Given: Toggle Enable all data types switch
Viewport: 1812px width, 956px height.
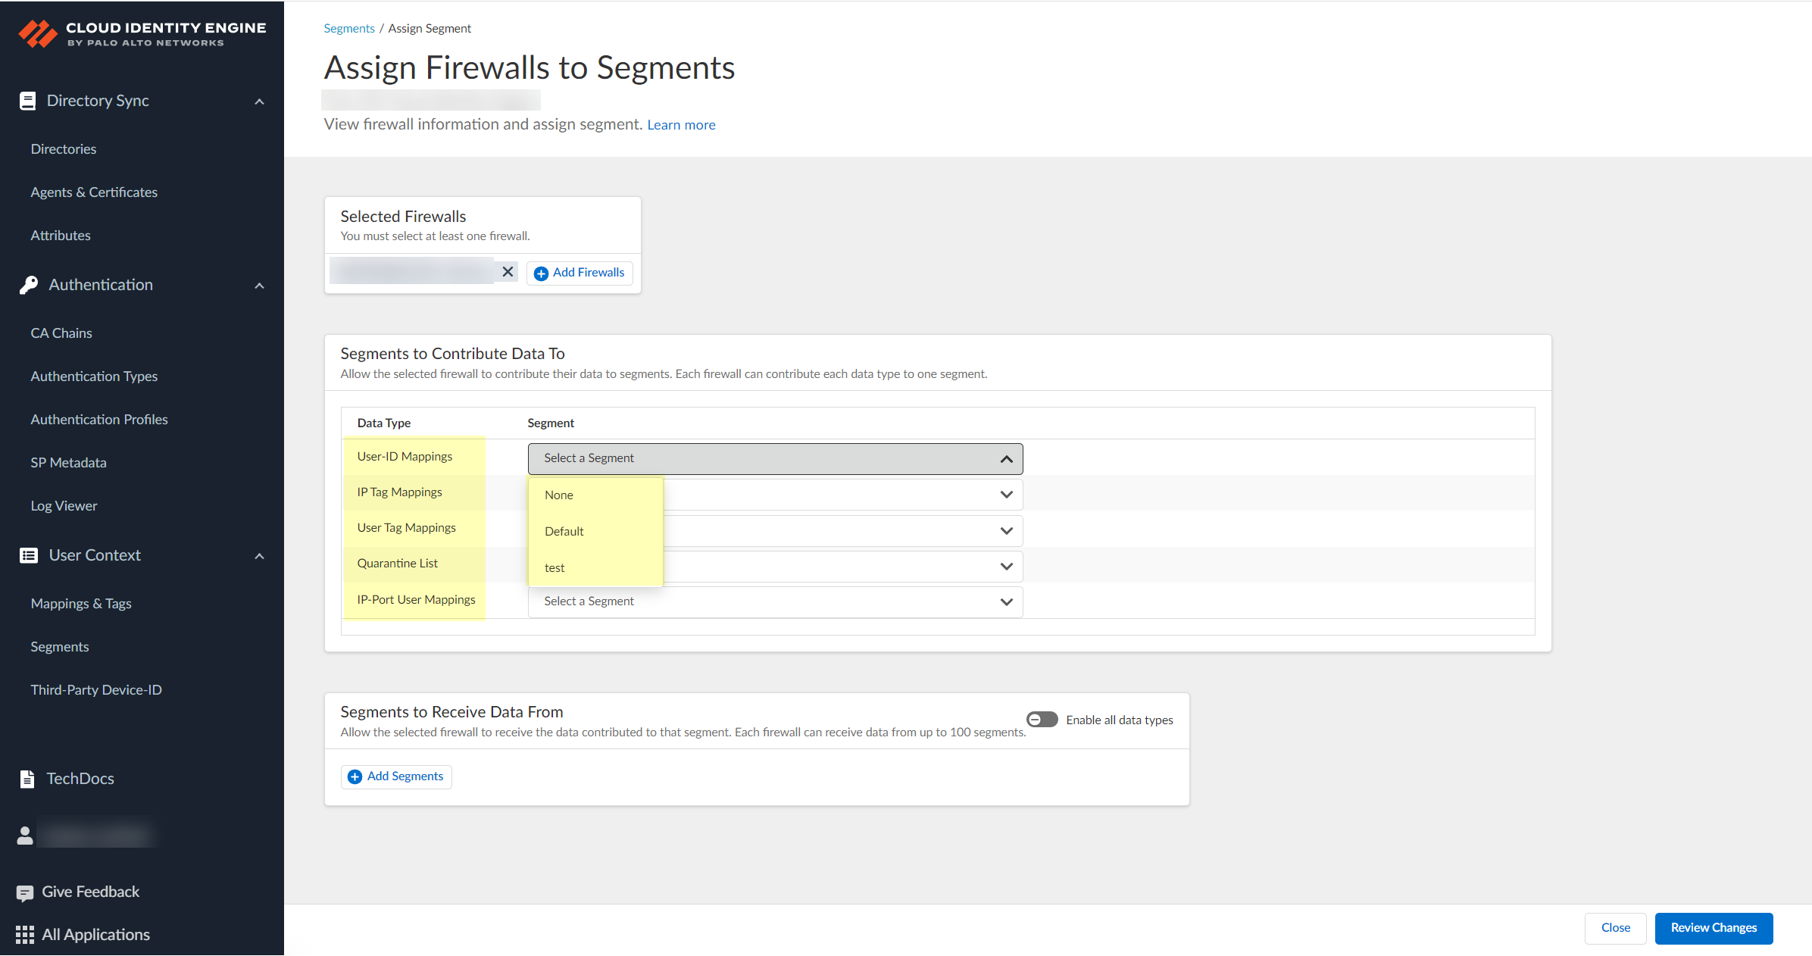Looking at the screenshot, I should click(x=1042, y=720).
